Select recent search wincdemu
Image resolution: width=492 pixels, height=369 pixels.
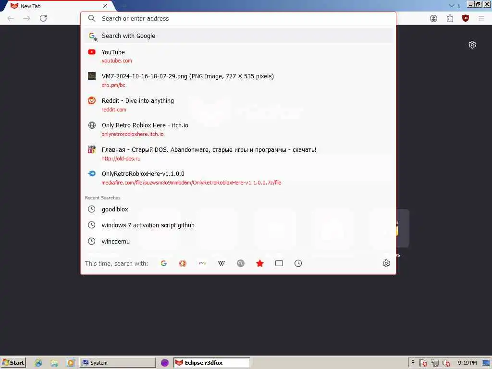(238, 241)
